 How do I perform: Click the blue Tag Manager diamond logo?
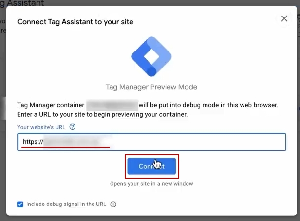pyautogui.click(x=151, y=56)
